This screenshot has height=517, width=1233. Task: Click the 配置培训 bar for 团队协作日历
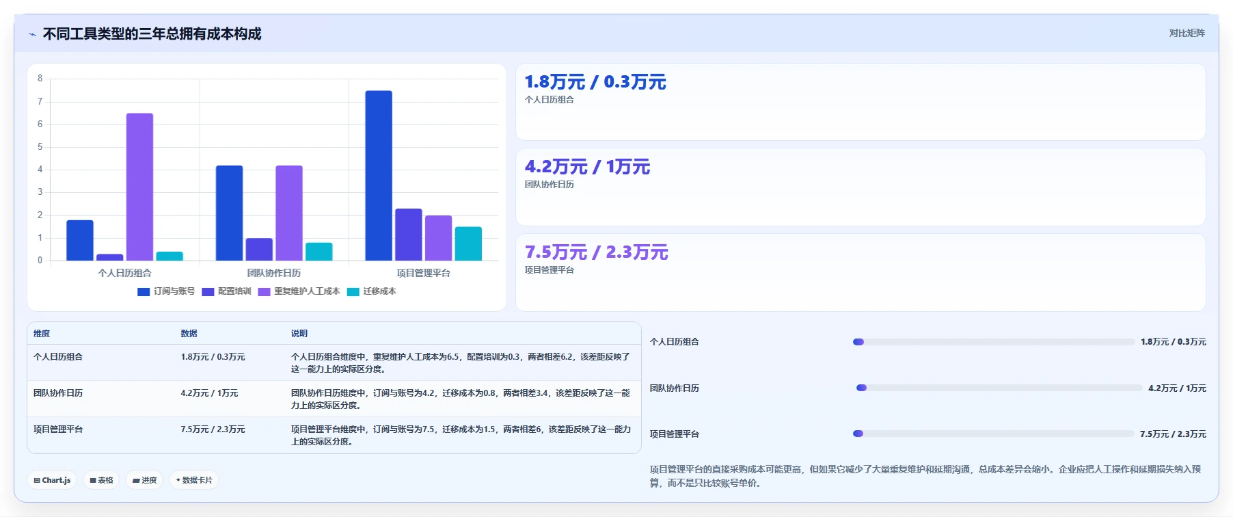click(259, 249)
